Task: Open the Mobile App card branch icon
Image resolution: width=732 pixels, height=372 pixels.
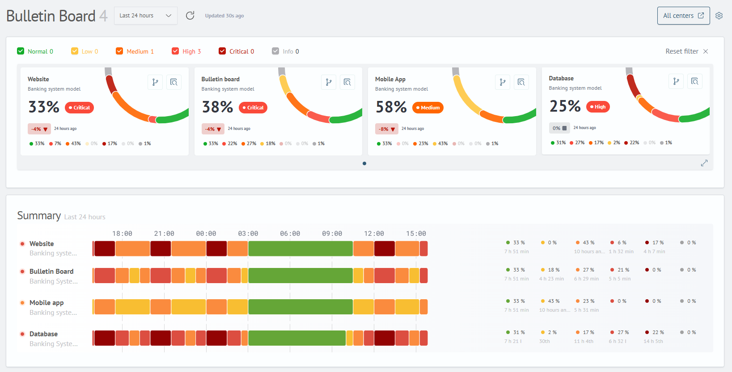Action: (x=503, y=82)
